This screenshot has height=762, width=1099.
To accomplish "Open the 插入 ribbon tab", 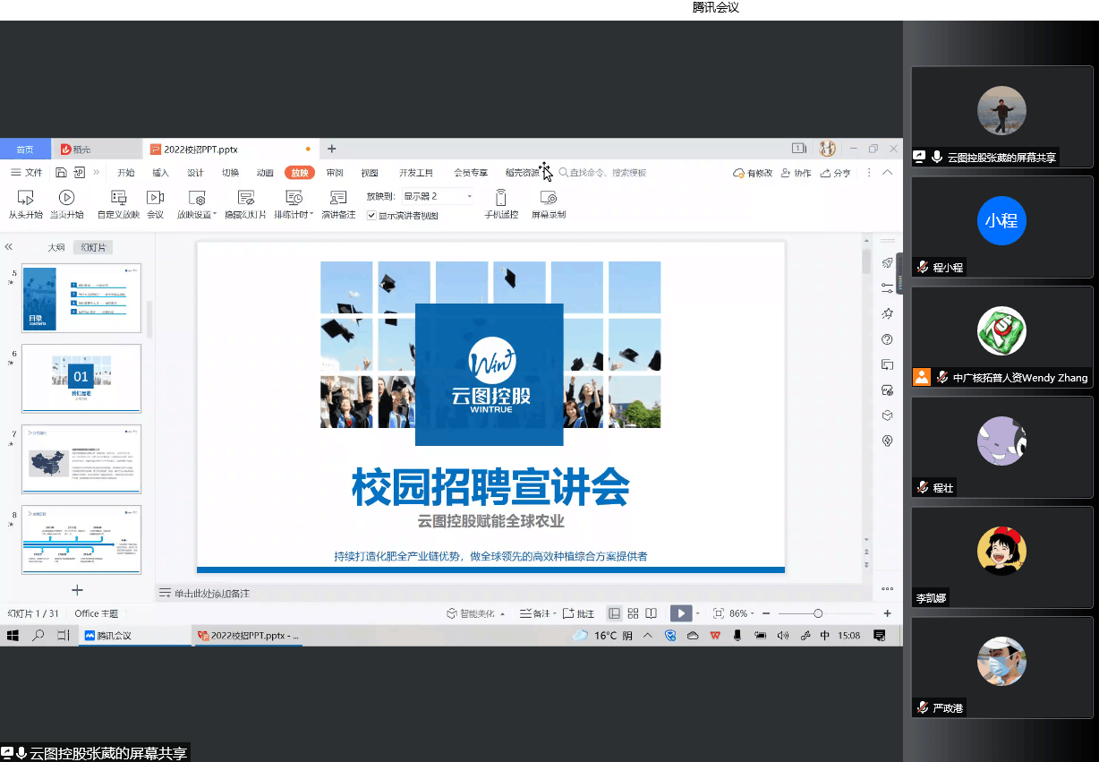I will point(160,173).
